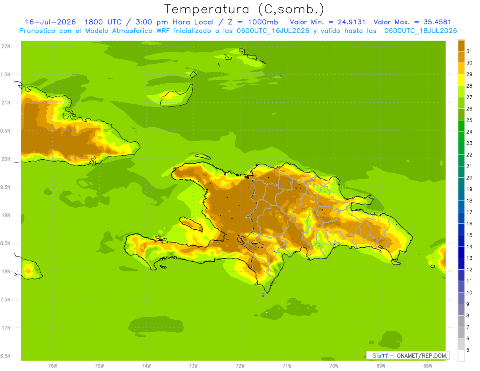Click legend swatch between 27 and 28

(461, 91)
